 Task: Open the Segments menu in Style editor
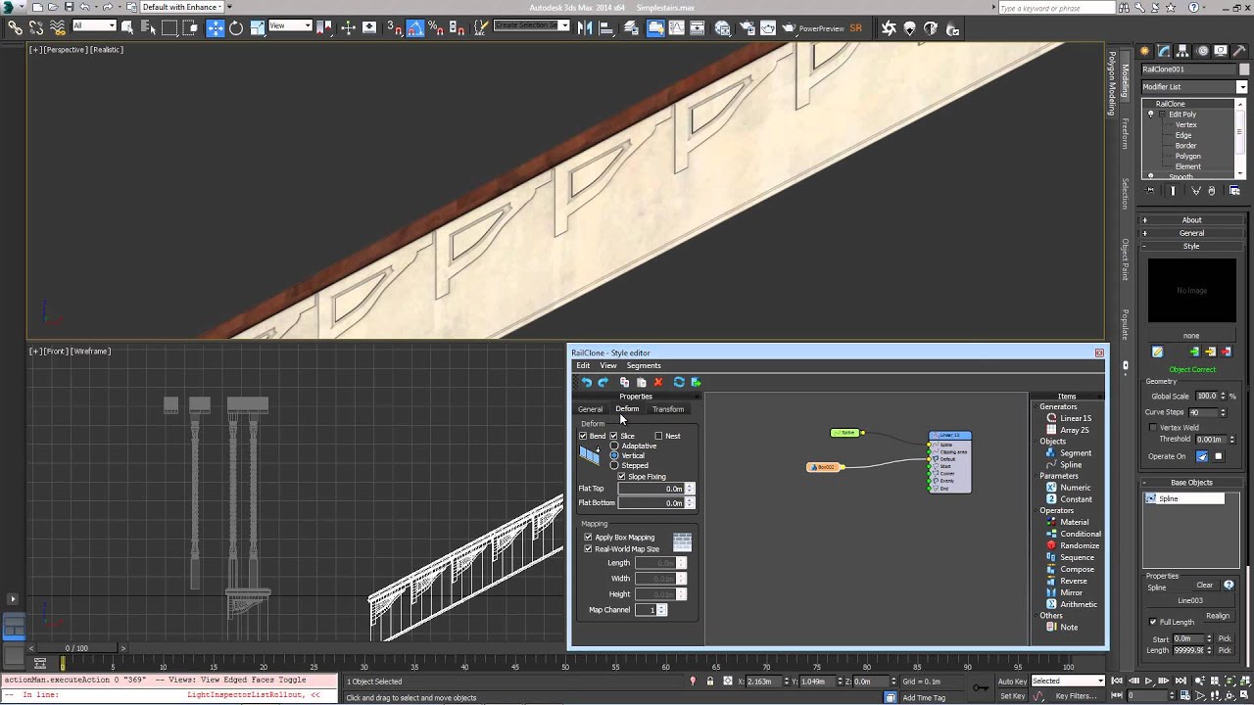pos(644,366)
